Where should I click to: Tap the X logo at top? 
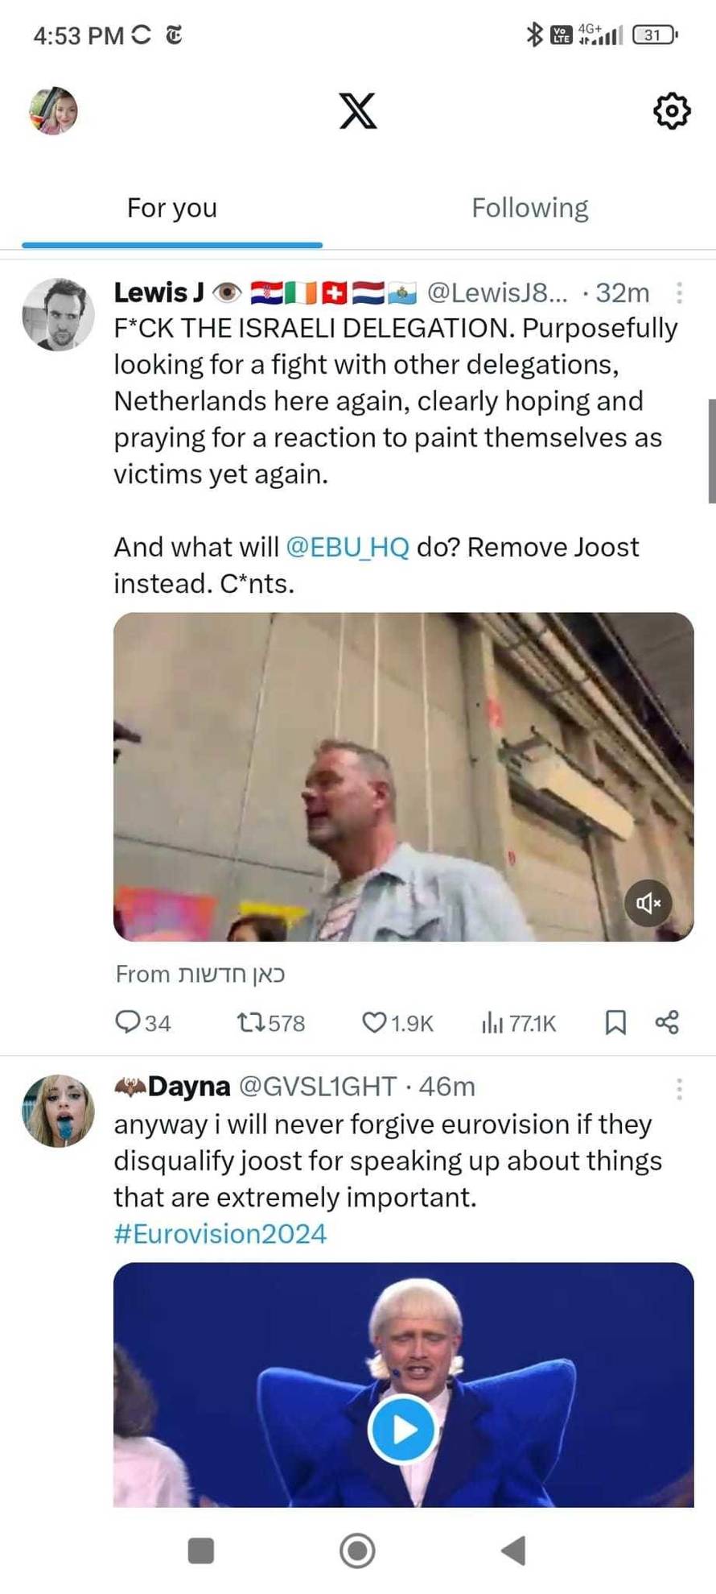point(357,111)
